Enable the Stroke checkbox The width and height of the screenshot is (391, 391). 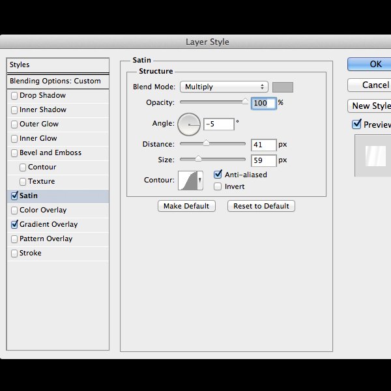(x=14, y=253)
